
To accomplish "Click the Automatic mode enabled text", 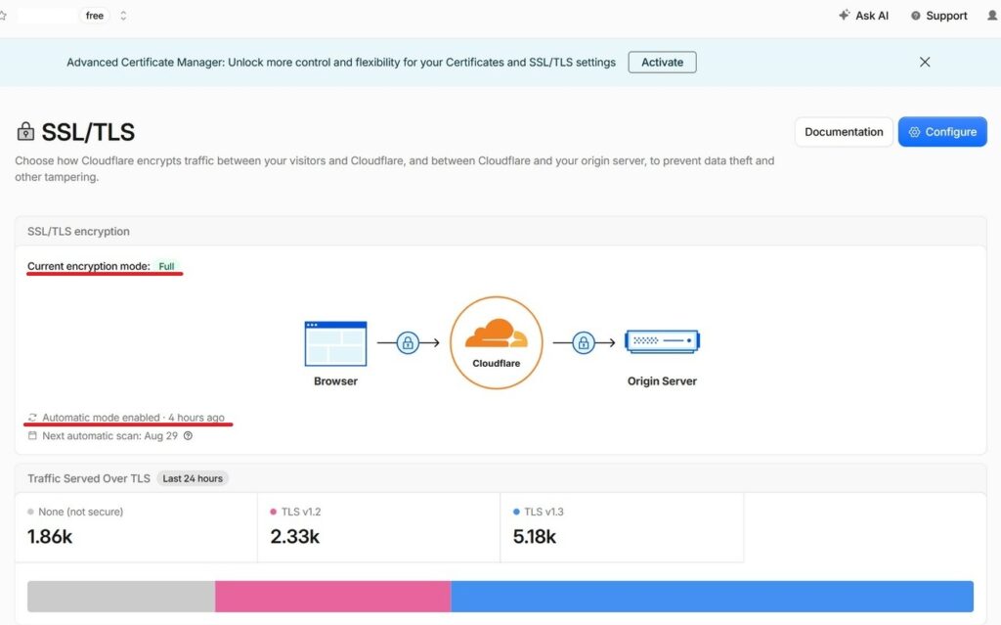I will 101,418.
